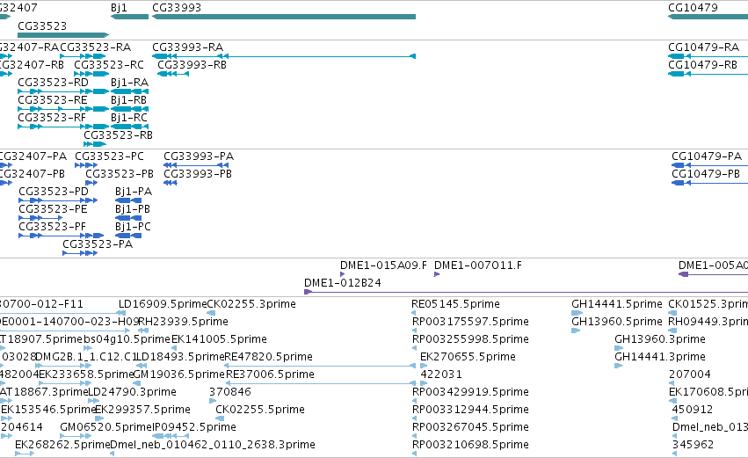Viewport: 748px width, 458px height.
Task: Click the CG33993-RB transcript glyph
Action: tap(173, 74)
